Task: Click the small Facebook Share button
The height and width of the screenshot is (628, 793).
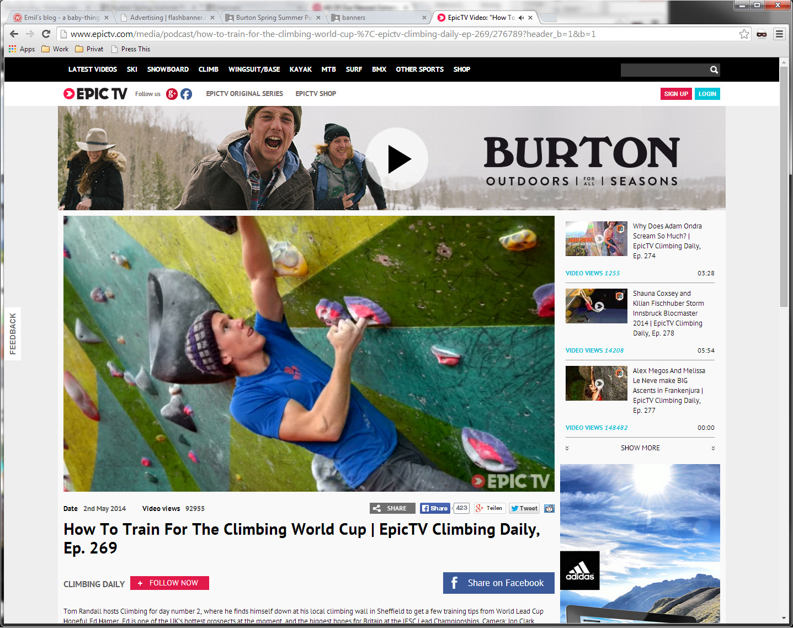Action: (x=435, y=508)
